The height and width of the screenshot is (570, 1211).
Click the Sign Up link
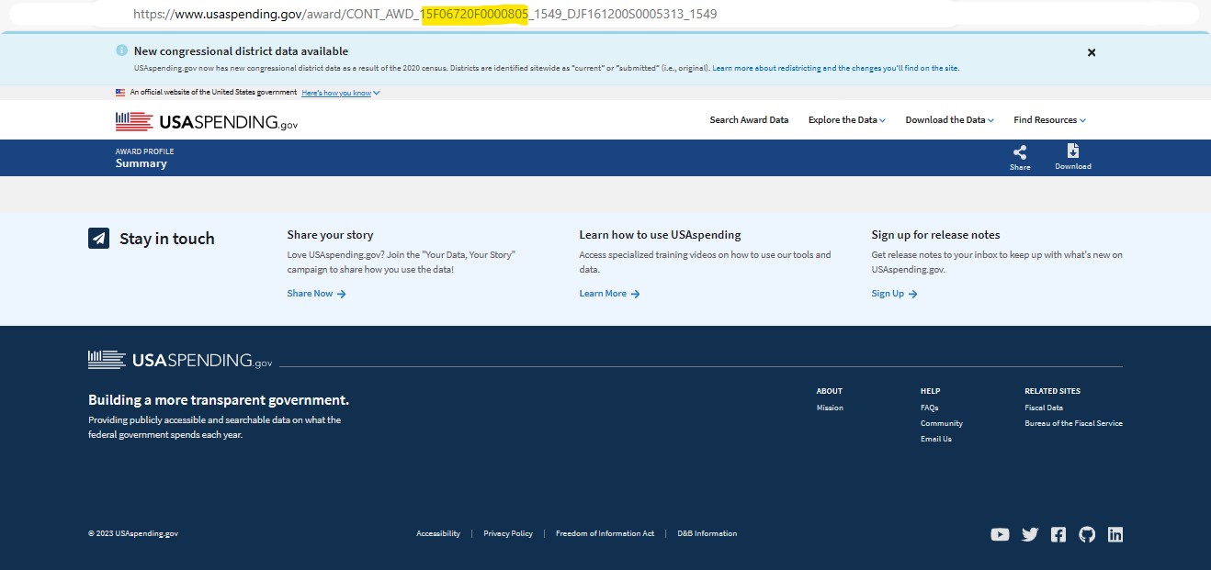click(x=894, y=294)
